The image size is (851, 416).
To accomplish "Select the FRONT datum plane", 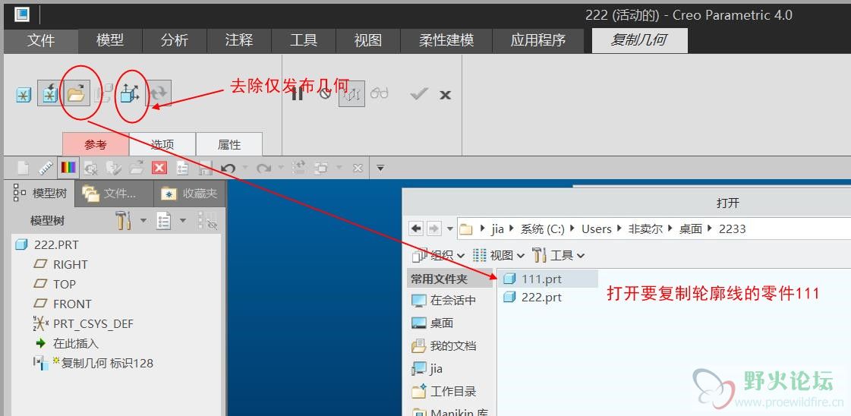I will (x=63, y=304).
